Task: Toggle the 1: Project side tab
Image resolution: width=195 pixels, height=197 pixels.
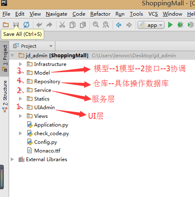Action: pos(5,58)
